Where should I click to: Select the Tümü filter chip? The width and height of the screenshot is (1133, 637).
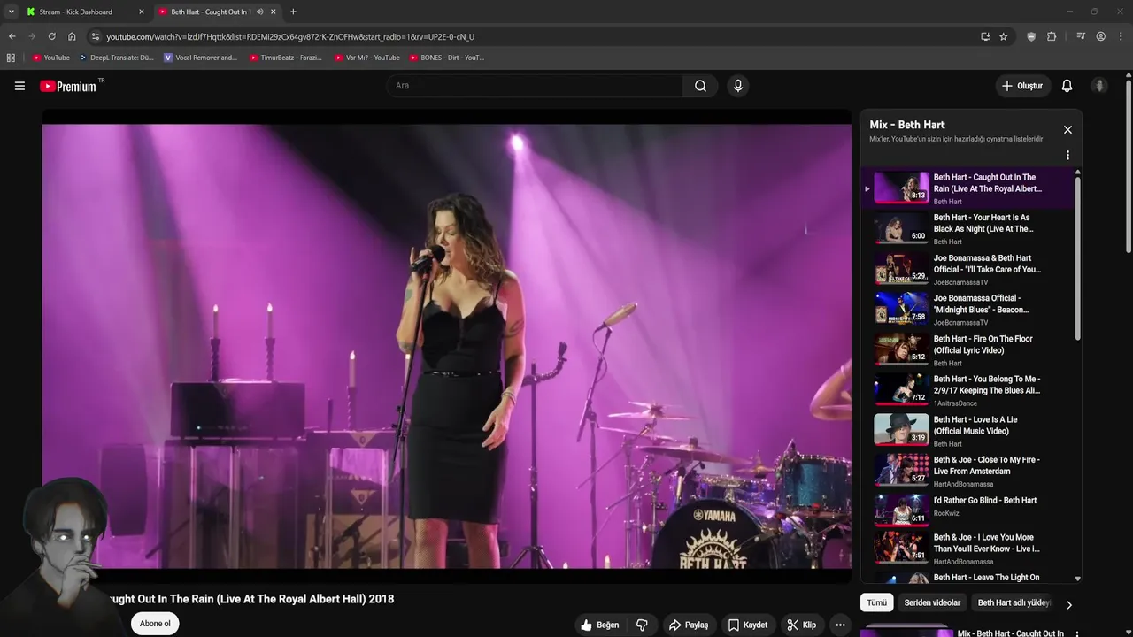(x=876, y=602)
